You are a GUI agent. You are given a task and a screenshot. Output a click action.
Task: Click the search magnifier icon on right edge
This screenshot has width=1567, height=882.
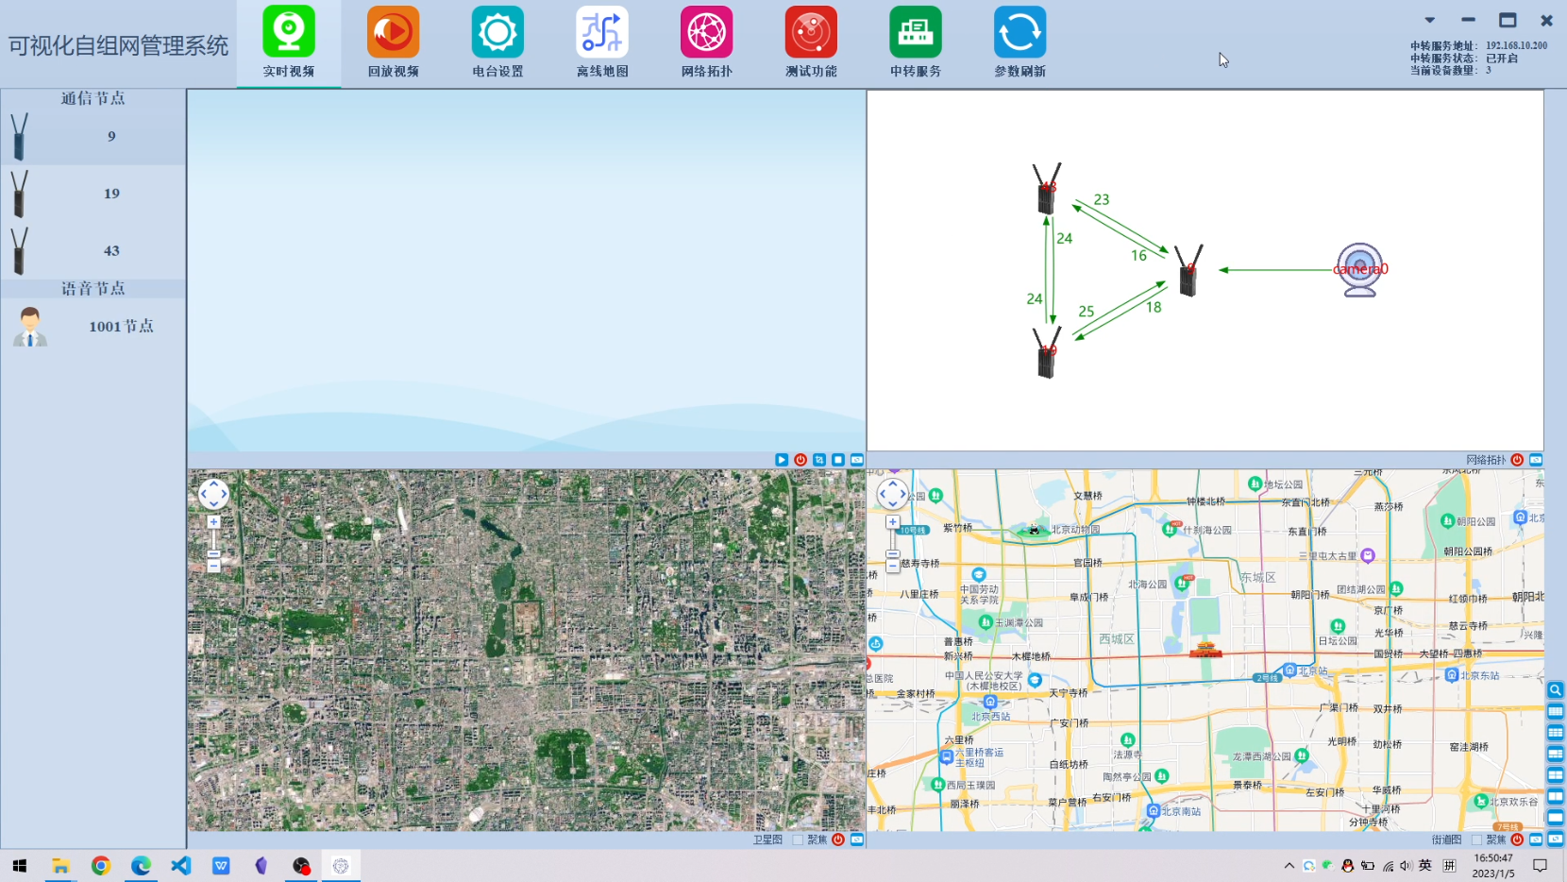1556,690
